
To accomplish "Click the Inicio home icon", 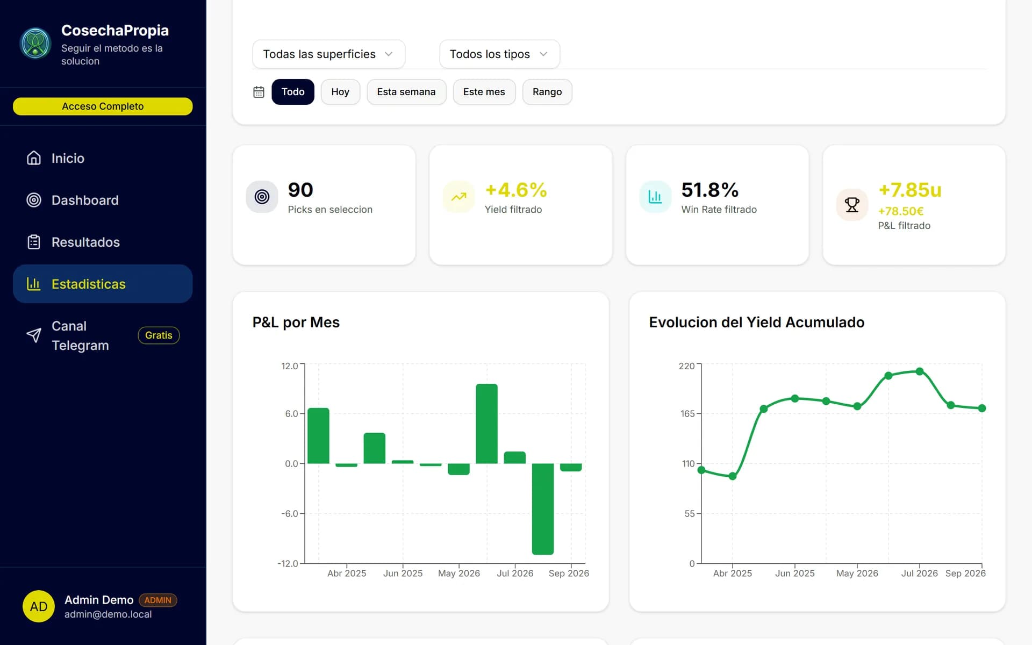I will pos(34,158).
